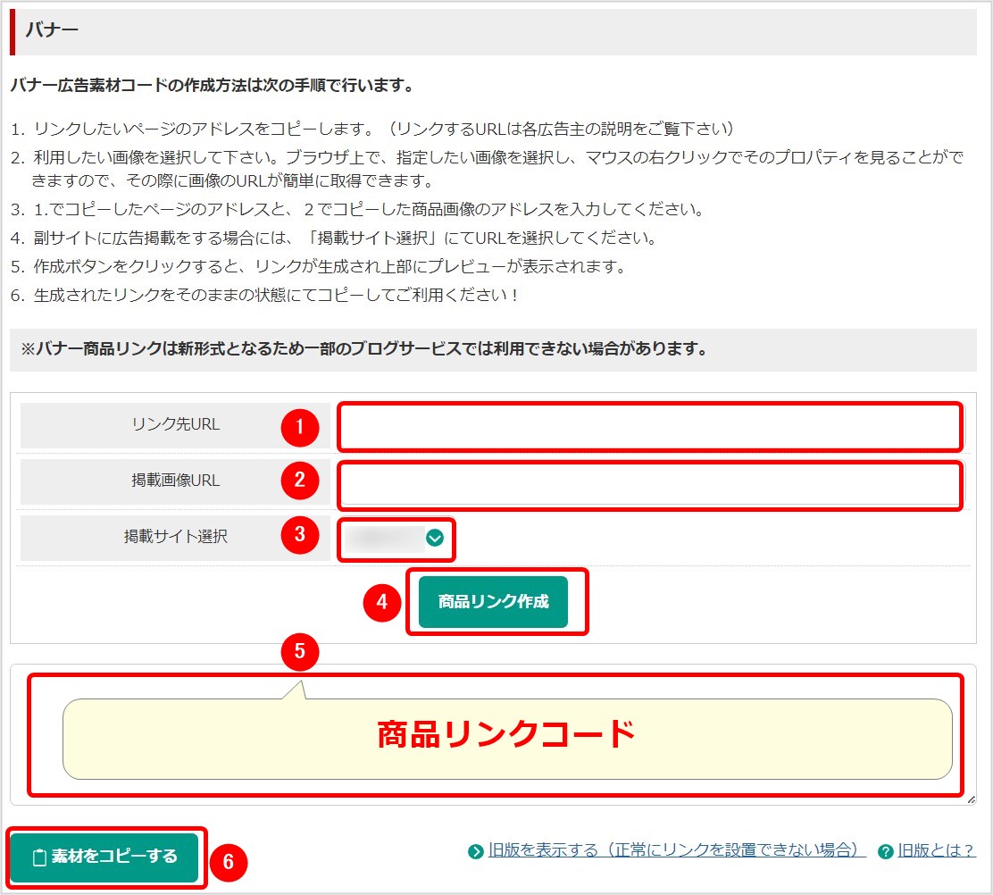Focus the 掲載画像URL input field
Viewport: 993px width, 895px height.
649,485
